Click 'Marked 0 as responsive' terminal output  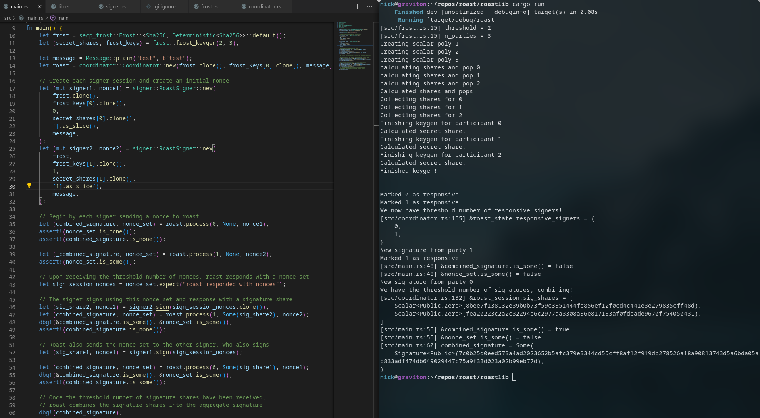[x=419, y=195]
